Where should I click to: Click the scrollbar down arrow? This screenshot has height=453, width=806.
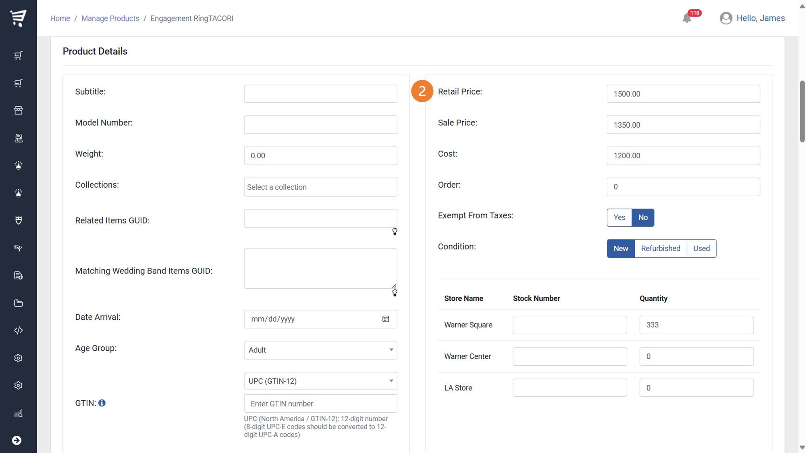(802, 447)
